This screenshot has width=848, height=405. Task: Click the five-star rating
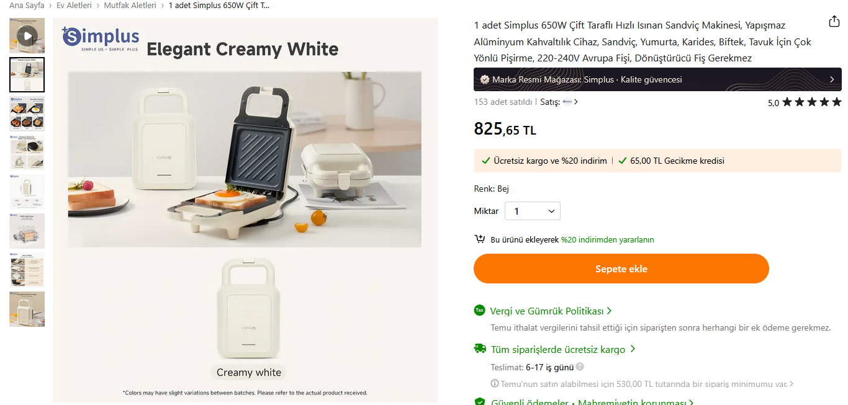(x=811, y=102)
